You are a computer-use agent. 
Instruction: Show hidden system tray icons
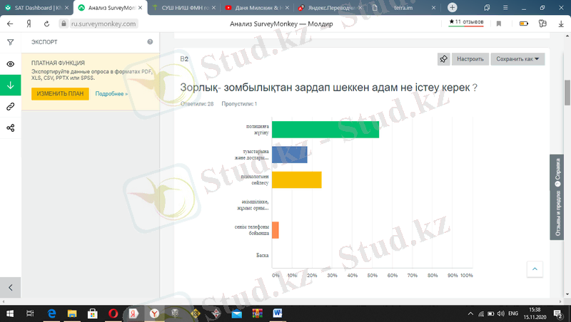coord(470,313)
